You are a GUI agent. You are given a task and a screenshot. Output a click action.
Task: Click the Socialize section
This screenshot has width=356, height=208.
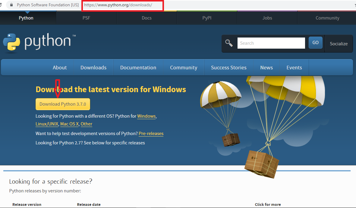coord(339,44)
